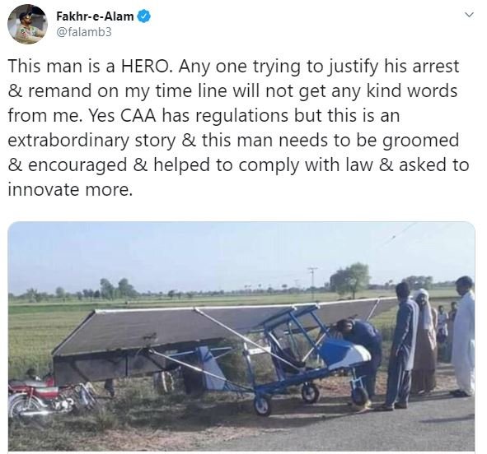Click the large tree on the photo's horizon
Screen dimensions: 487x454
tap(350, 280)
